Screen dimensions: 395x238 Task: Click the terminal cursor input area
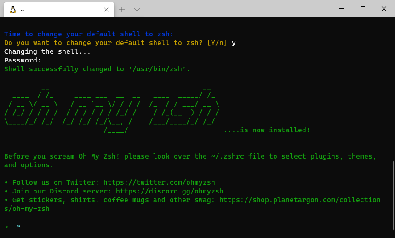25,226
